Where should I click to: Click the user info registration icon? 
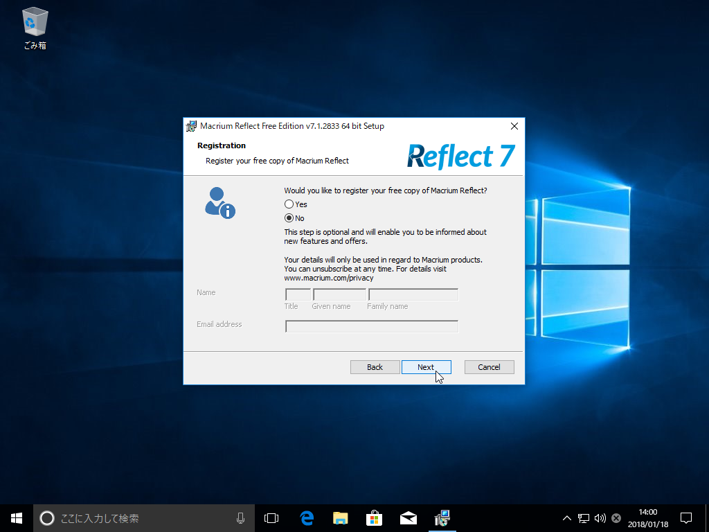(x=219, y=203)
